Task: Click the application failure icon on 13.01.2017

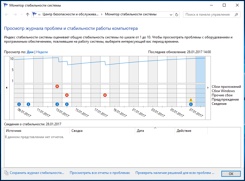Action: click(x=57, y=86)
